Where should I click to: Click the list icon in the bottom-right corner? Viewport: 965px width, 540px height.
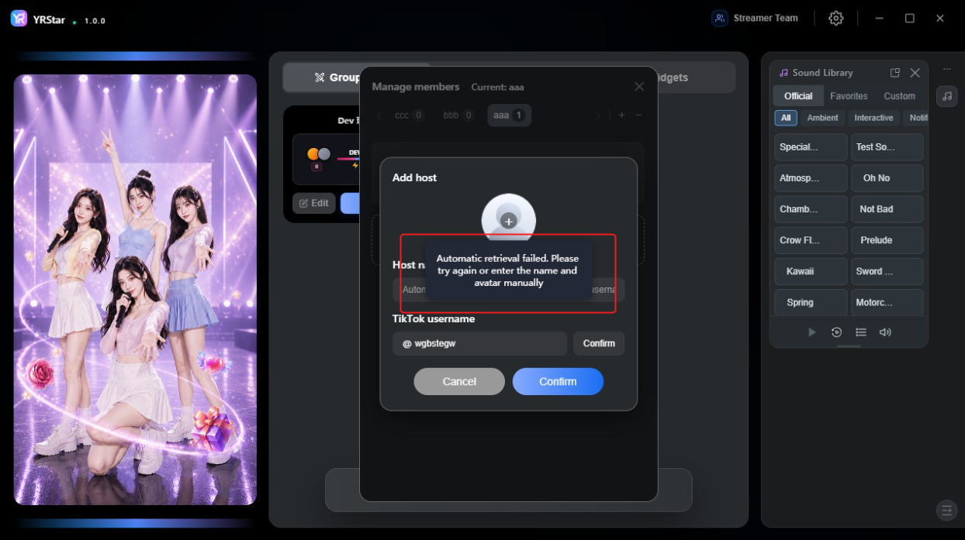tap(946, 510)
